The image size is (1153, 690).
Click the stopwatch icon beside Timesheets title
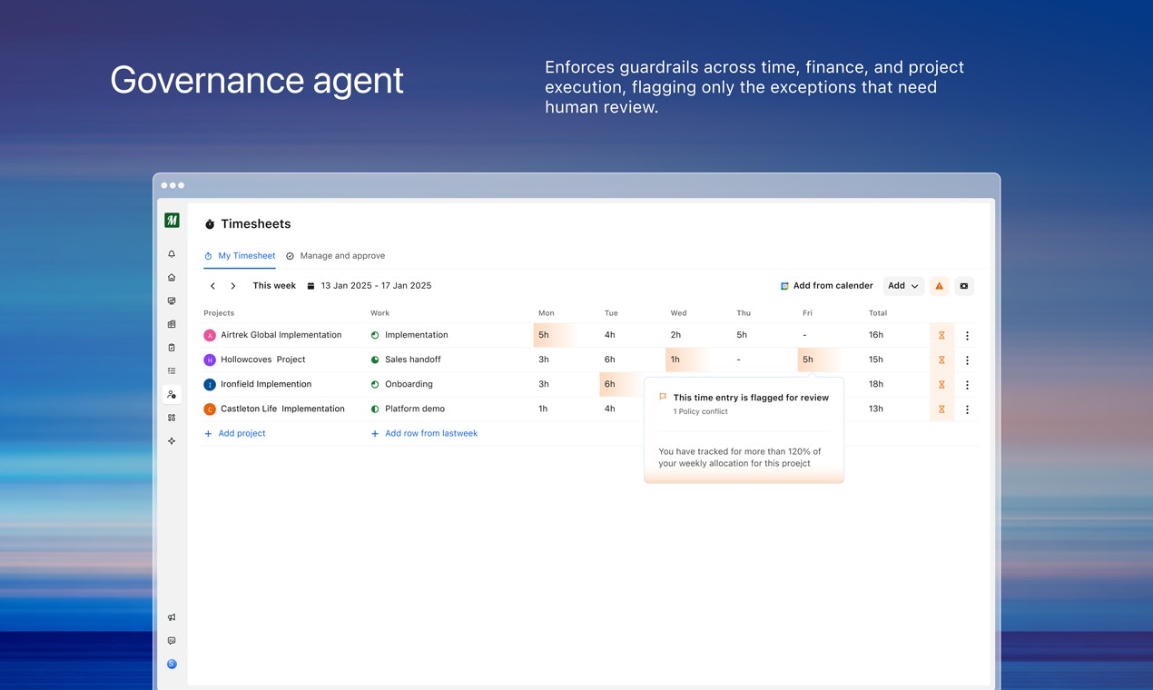point(210,224)
